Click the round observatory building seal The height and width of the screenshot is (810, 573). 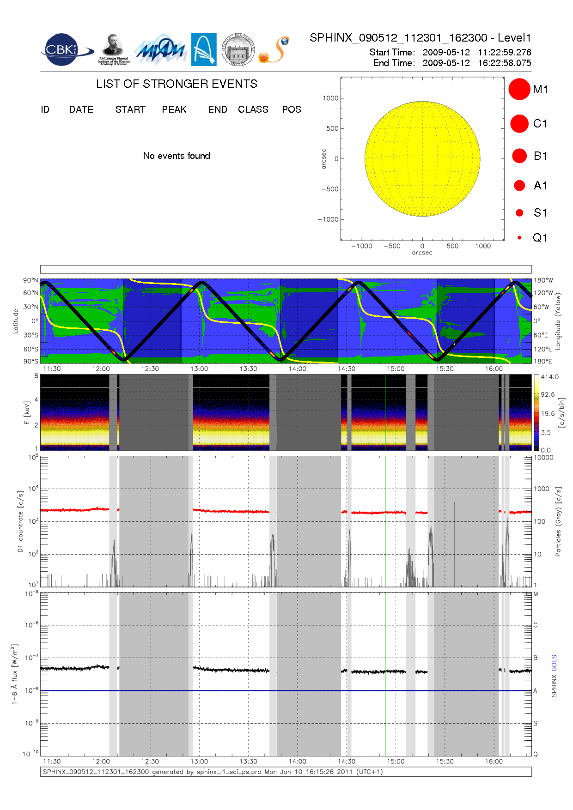pos(238,50)
